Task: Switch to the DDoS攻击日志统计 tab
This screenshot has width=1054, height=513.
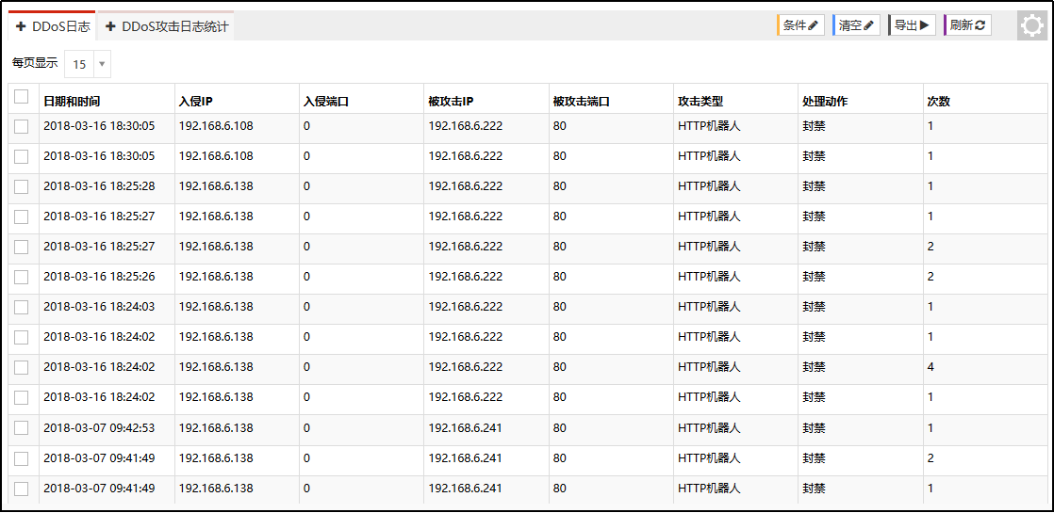Action: [174, 27]
